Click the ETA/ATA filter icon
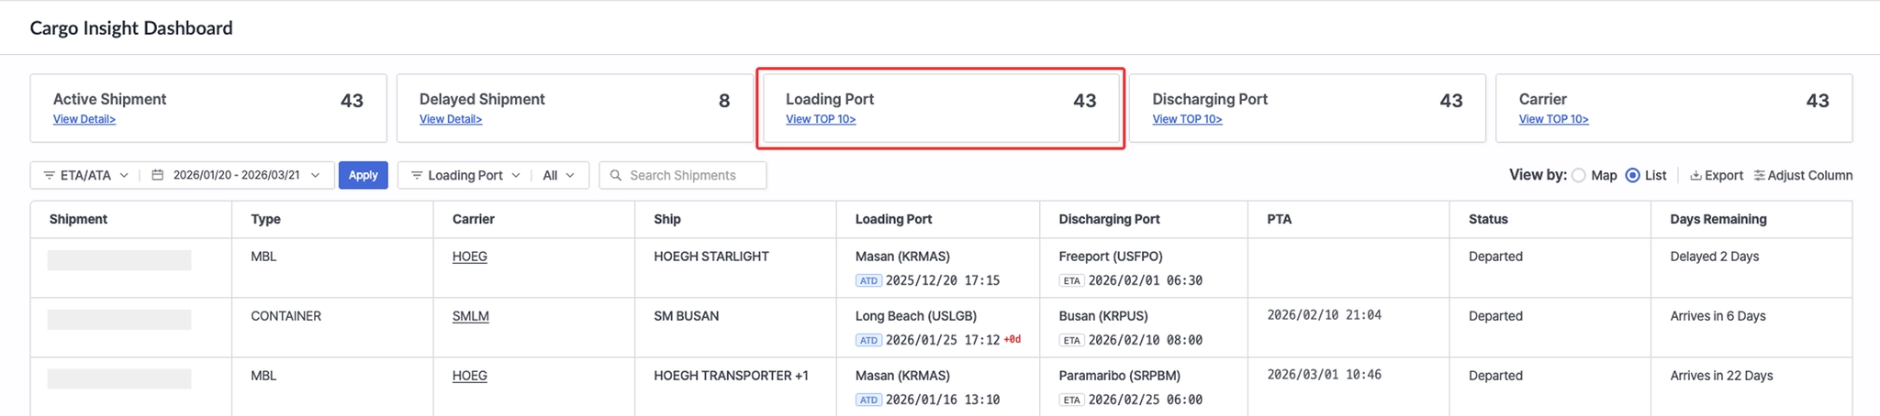The width and height of the screenshot is (1880, 416). point(50,175)
